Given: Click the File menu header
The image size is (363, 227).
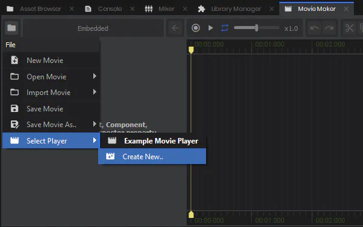Looking at the screenshot, I should [10, 45].
